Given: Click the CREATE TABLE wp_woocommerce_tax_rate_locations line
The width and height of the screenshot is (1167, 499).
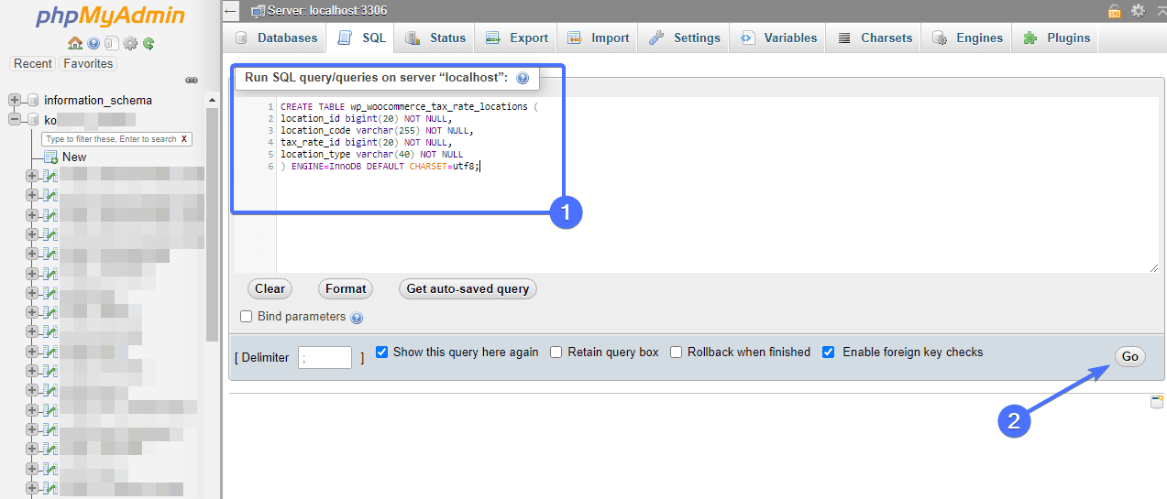Looking at the screenshot, I should click(x=410, y=107).
